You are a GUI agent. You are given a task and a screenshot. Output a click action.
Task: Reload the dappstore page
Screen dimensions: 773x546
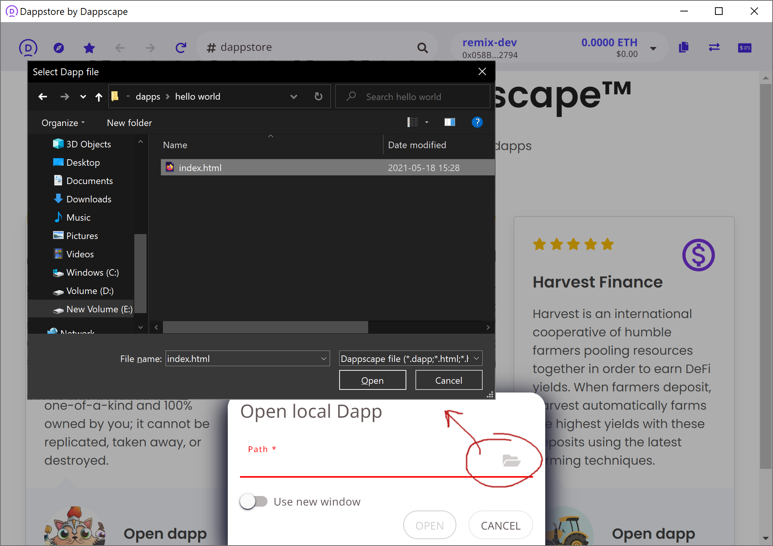tap(181, 48)
